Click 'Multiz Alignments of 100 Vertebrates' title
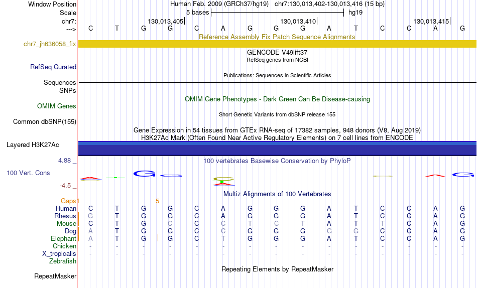The height and width of the screenshot is (288, 477). (x=277, y=194)
